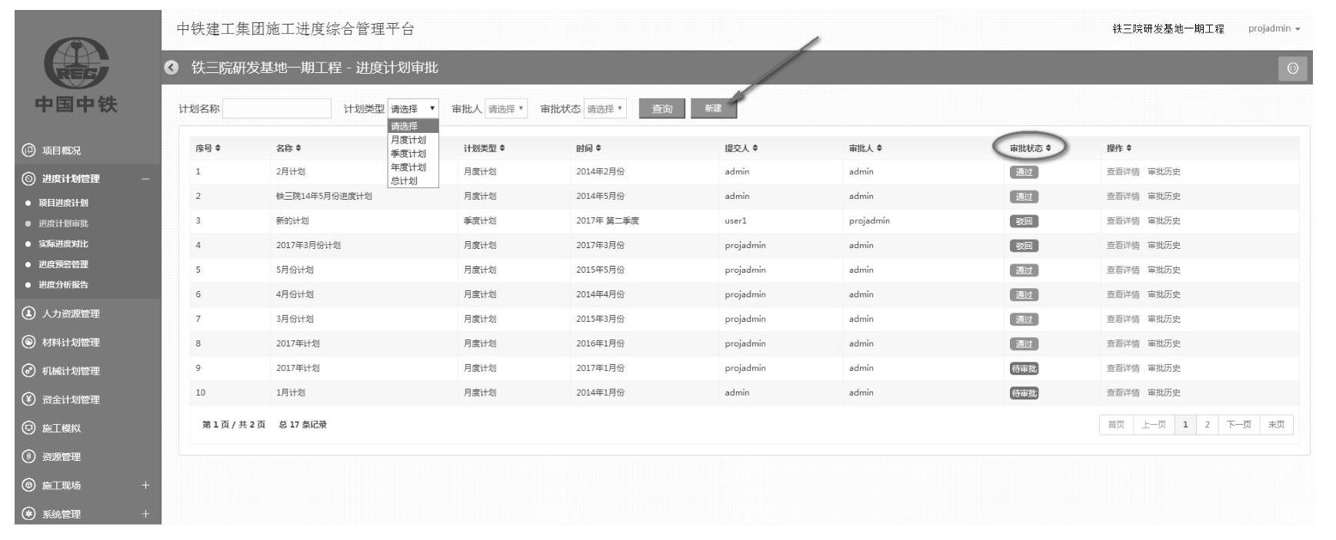Image resolution: width=1336 pixels, height=540 pixels.
Task: Go to 首页 in pagination
Action: (1116, 425)
